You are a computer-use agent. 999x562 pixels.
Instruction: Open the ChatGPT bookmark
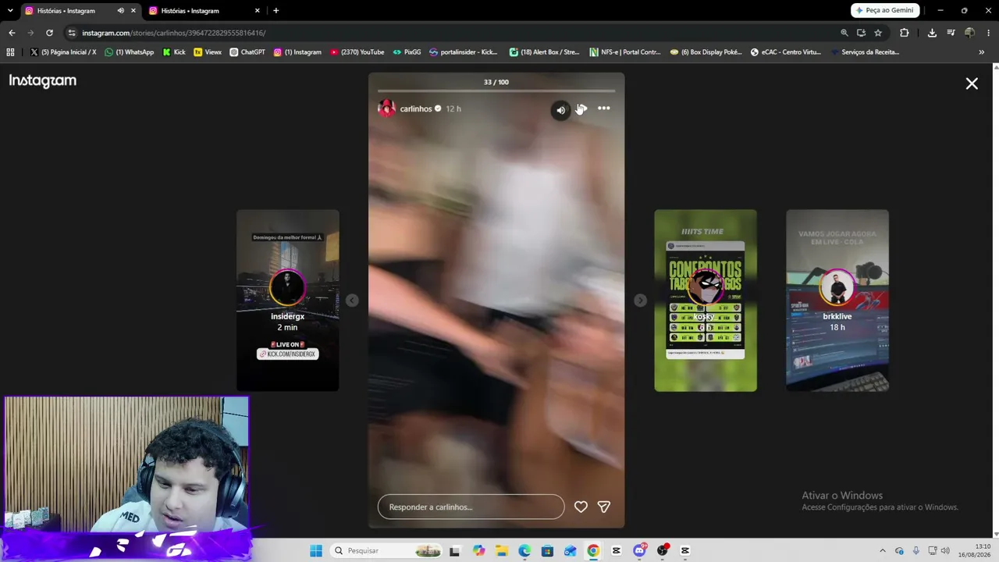[x=247, y=52]
